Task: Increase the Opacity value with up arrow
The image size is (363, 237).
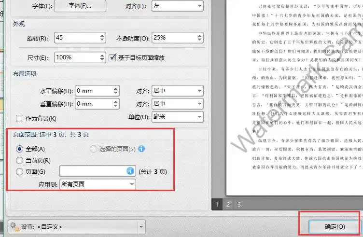Action: 199,36
